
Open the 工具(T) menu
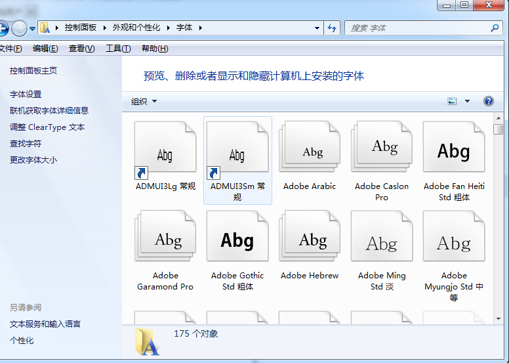118,49
